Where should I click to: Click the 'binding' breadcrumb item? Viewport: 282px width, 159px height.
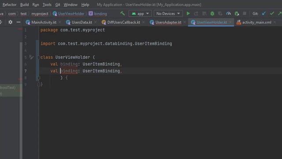tap(98, 14)
